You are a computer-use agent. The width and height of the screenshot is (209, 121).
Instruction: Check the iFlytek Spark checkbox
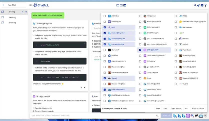pos(176,50)
